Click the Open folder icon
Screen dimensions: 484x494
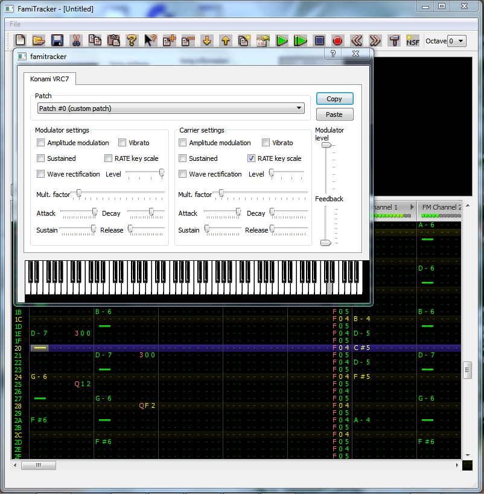tap(39, 40)
